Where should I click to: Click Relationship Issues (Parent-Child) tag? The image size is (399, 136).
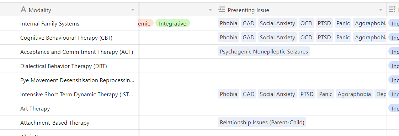click(x=262, y=123)
